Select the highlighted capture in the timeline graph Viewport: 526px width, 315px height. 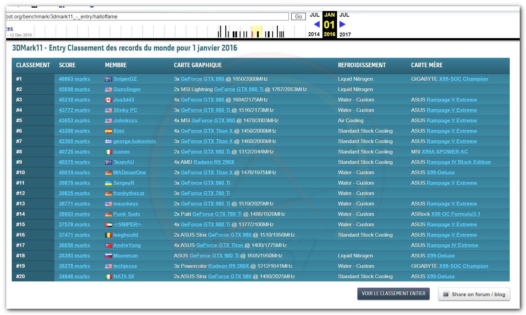tap(257, 32)
